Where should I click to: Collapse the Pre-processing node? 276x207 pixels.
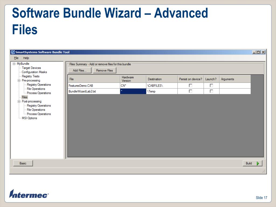(19, 80)
